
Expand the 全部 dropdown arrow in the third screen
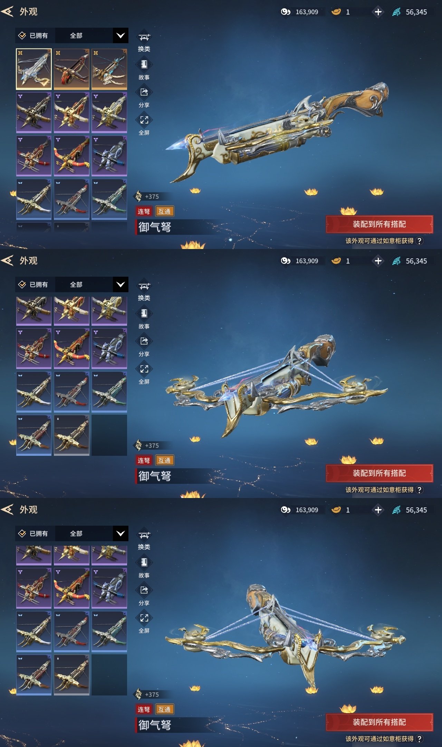click(x=121, y=534)
